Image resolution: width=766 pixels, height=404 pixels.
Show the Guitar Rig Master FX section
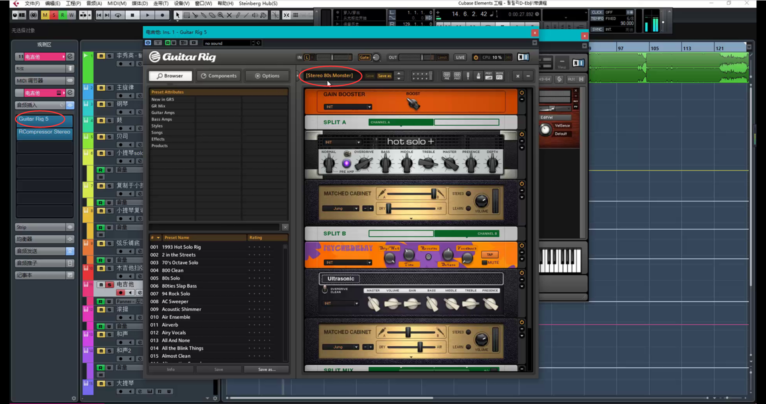[499, 76]
